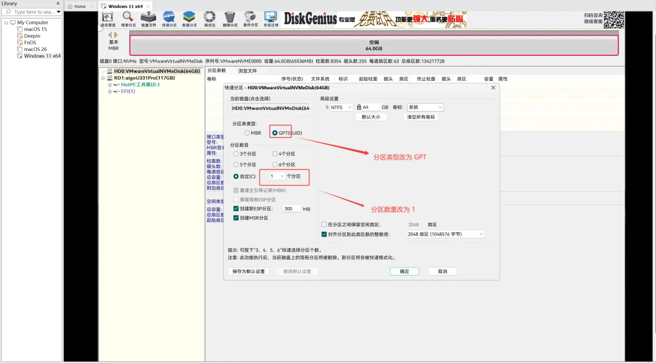Click the 默认大小 default size button
This screenshot has width=656, height=363.
tap(371, 117)
